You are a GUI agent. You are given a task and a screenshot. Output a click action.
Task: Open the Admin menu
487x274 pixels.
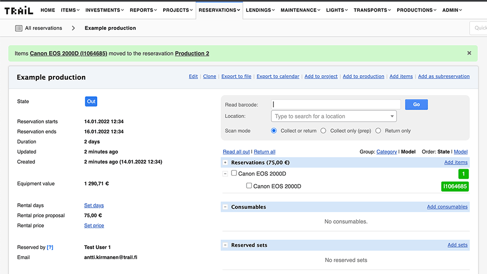pos(452,10)
